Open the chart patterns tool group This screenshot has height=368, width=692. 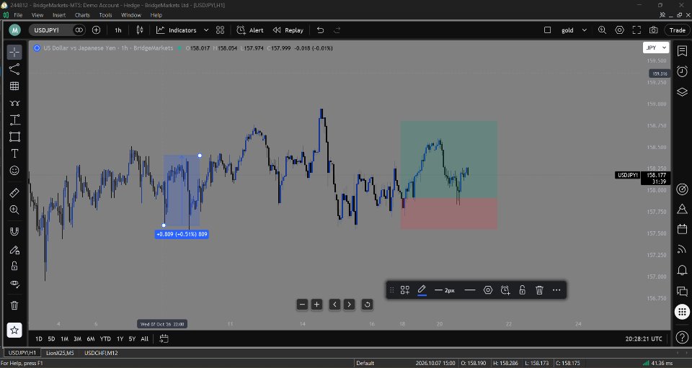pyautogui.click(x=14, y=103)
